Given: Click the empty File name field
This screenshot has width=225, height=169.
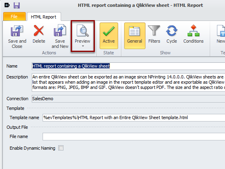Looking at the screenshot, I should click(x=134, y=136).
